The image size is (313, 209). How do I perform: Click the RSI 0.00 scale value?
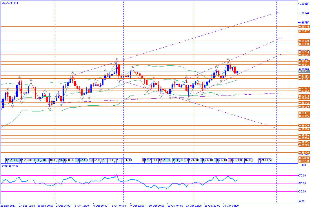coord(302,202)
